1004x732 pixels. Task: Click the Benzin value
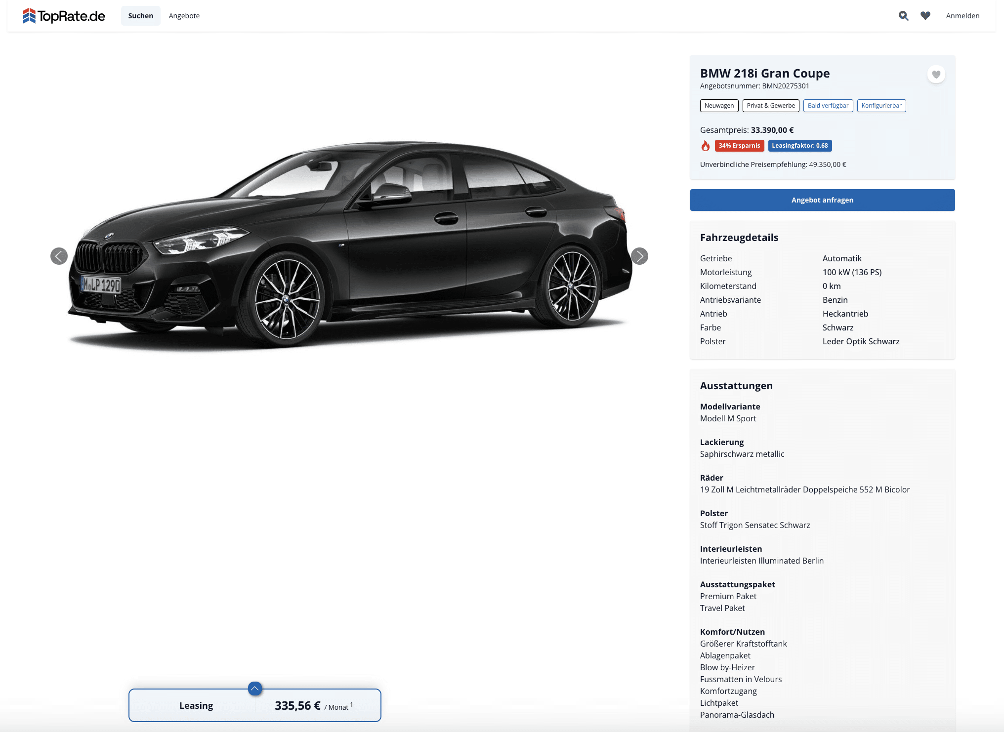click(835, 300)
